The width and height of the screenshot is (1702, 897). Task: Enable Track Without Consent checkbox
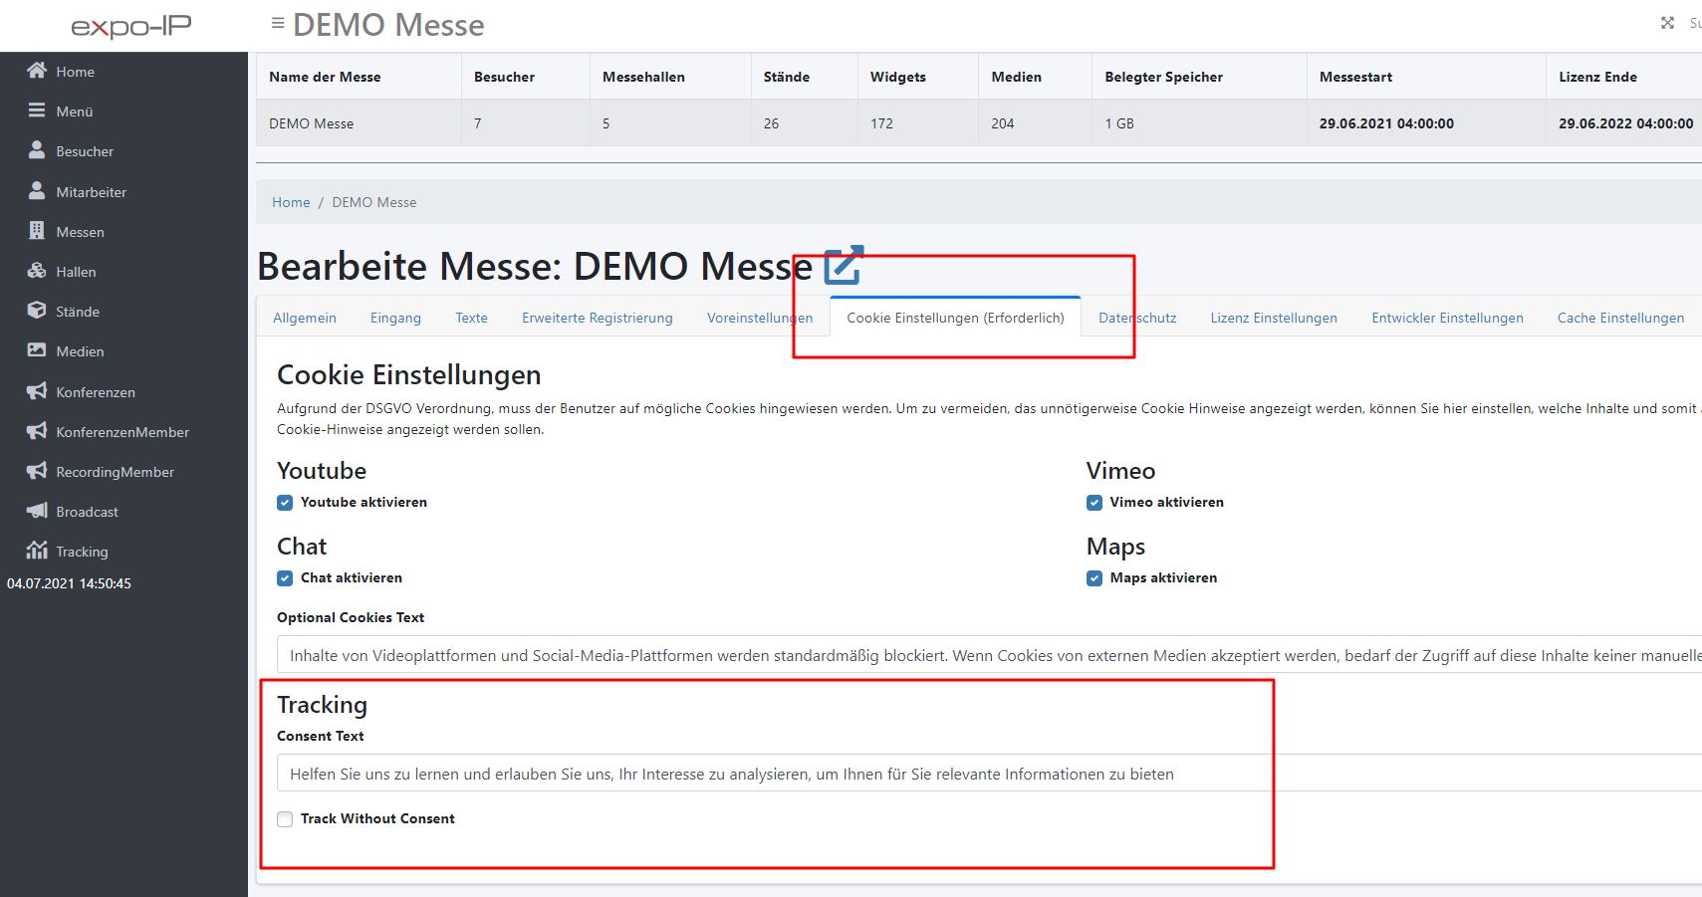(x=285, y=819)
